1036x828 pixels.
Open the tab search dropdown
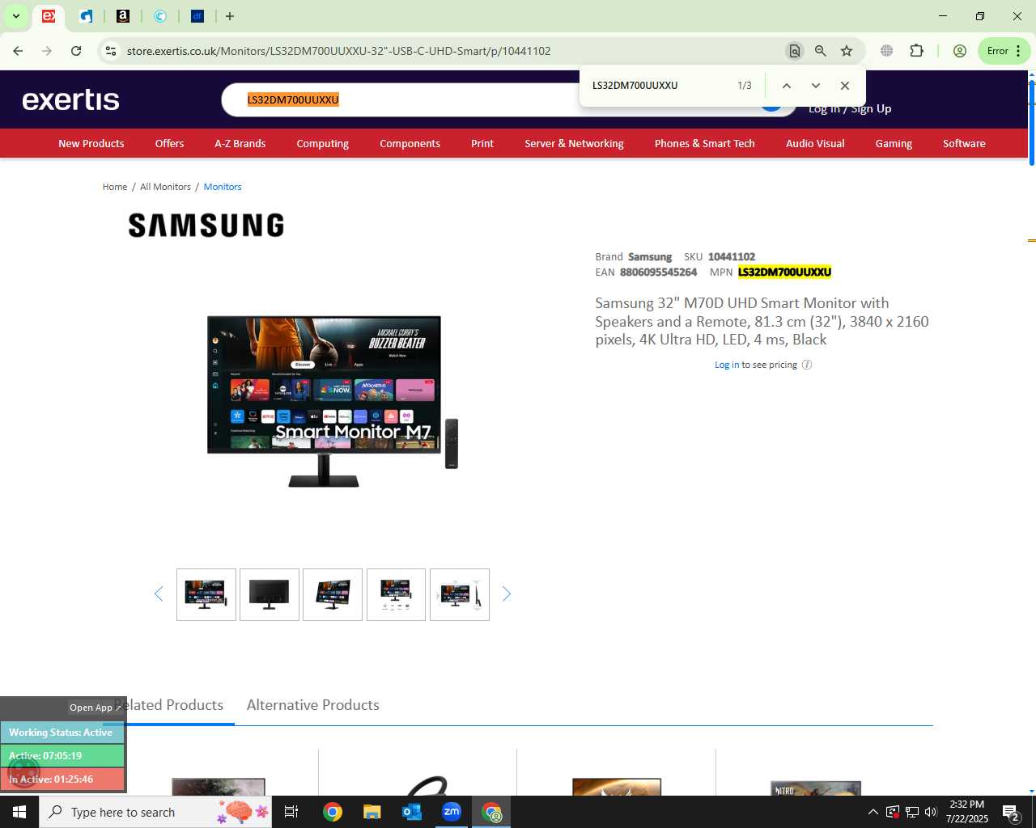pos(15,16)
